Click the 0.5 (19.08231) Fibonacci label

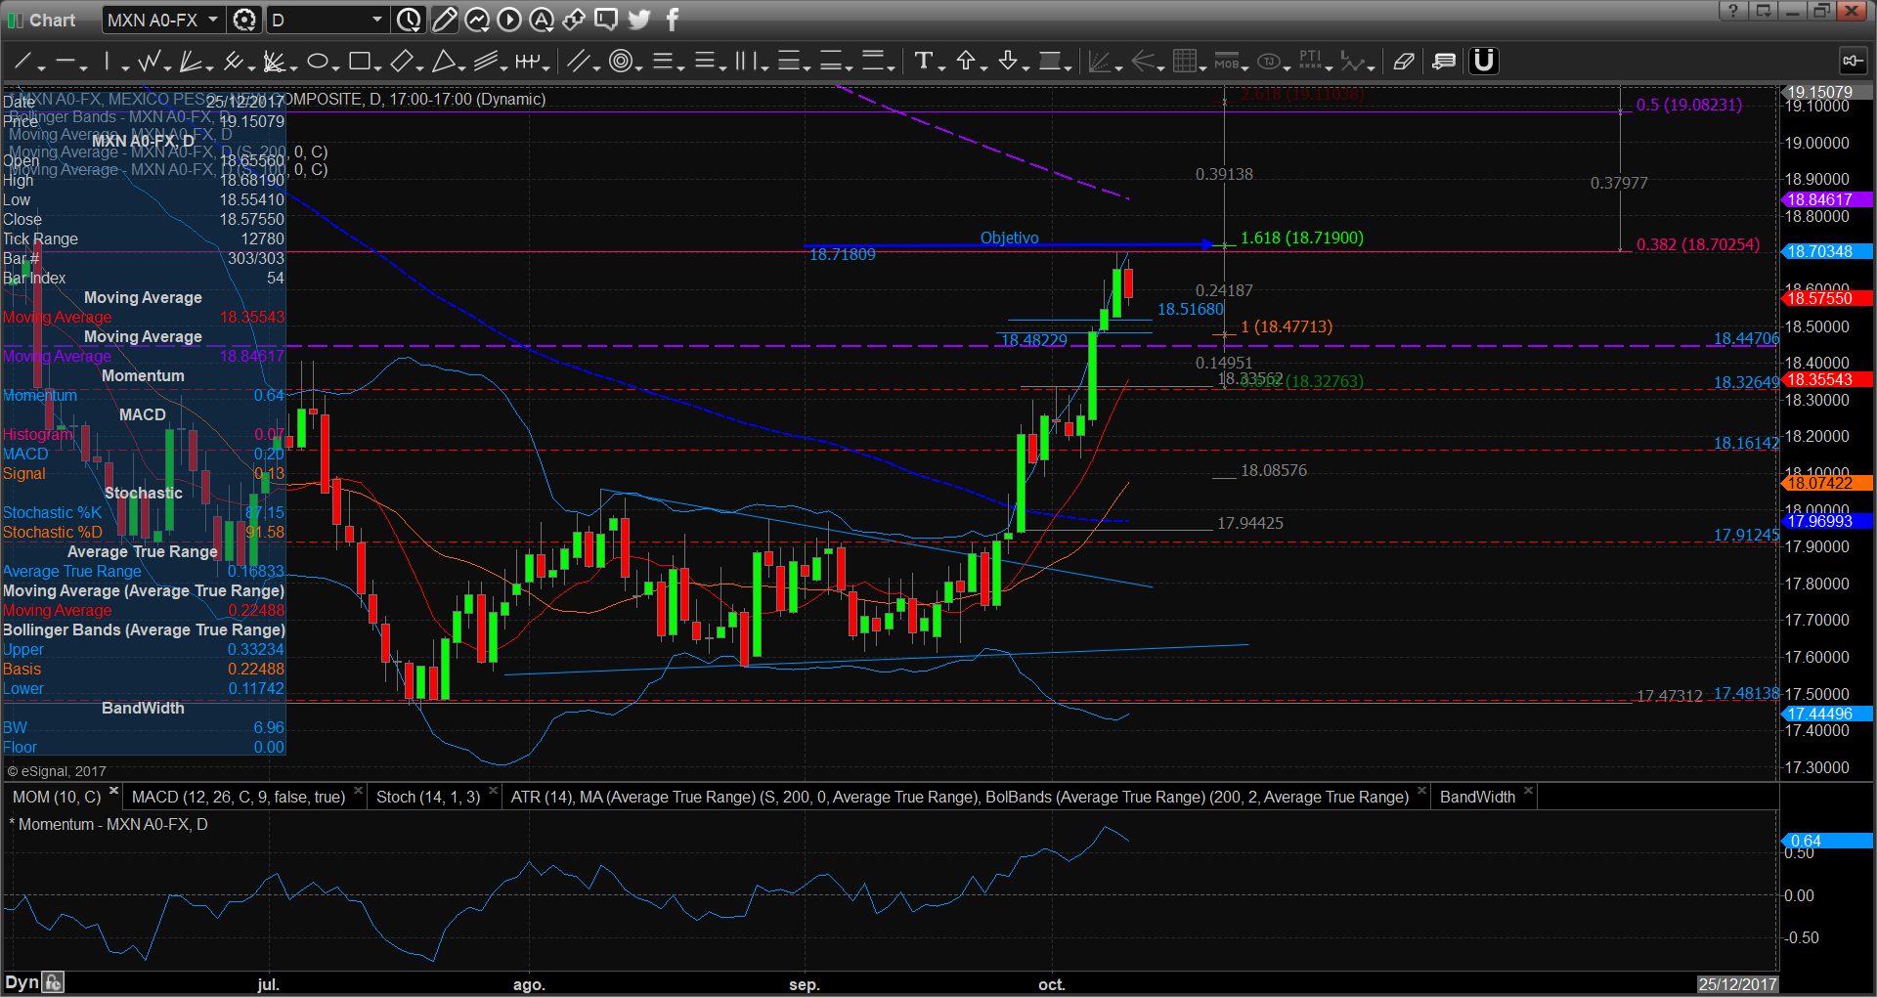click(1688, 105)
